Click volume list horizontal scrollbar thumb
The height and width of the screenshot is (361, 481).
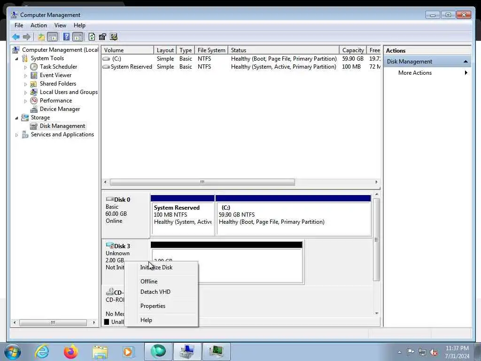point(202,182)
